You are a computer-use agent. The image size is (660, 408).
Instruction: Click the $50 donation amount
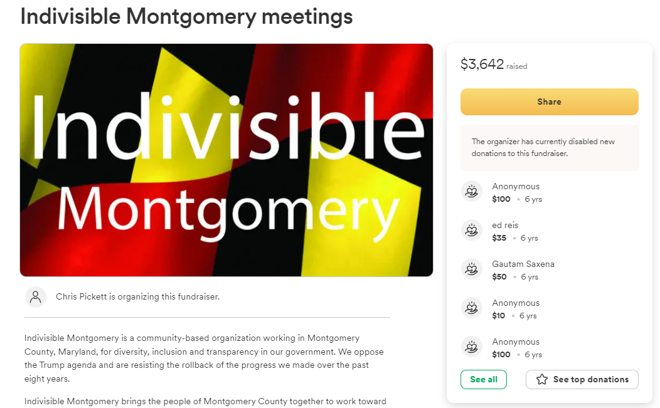(499, 277)
